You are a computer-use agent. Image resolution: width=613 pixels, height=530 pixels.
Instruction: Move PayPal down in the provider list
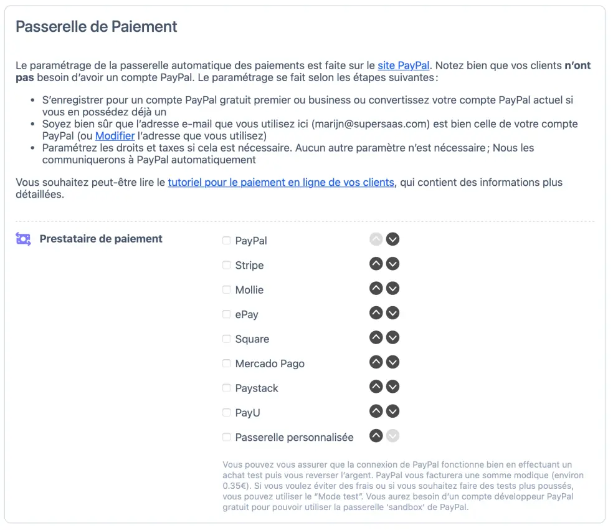click(392, 239)
